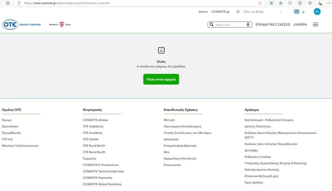The width and height of the screenshot is (332, 191).
Task: Bookmark page with the star icon
Action: point(260,3)
